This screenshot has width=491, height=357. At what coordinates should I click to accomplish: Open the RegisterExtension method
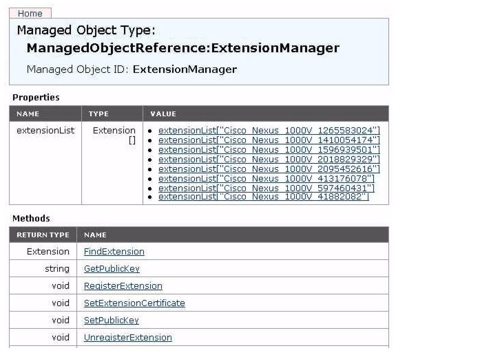(x=123, y=286)
